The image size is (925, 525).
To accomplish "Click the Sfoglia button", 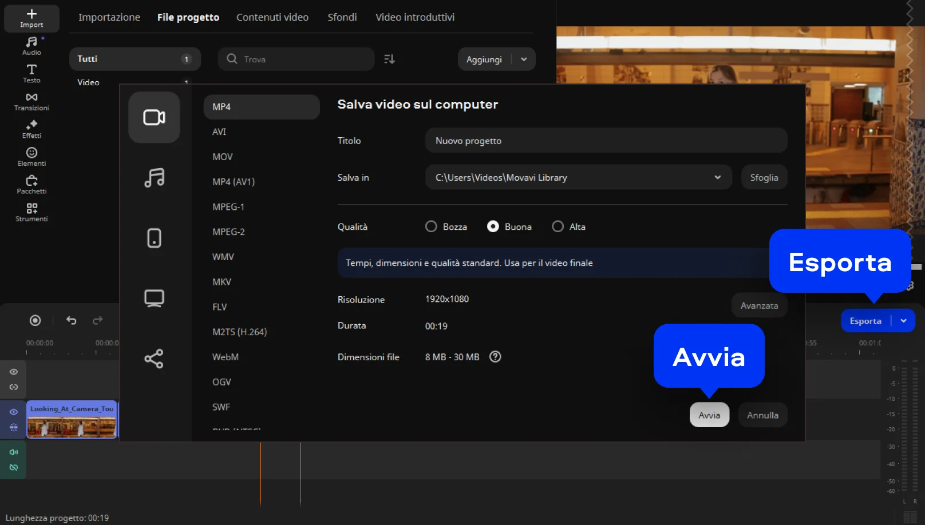I will click(x=764, y=177).
